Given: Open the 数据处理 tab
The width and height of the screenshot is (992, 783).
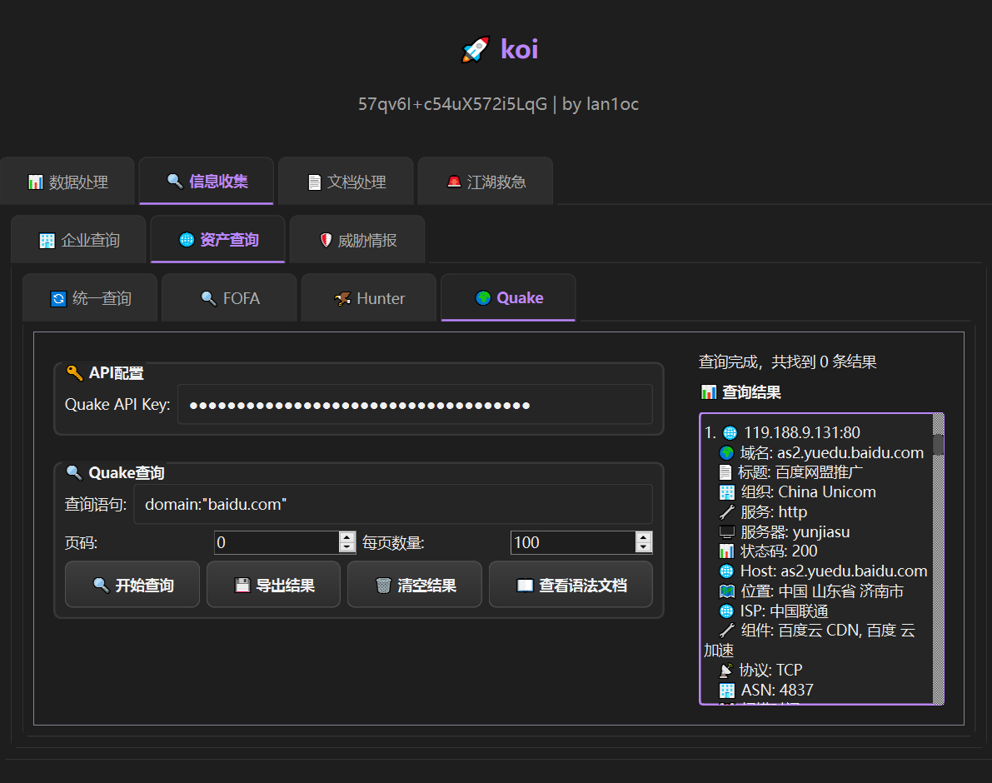Looking at the screenshot, I should pyautogui.click(x=67, y=182).
